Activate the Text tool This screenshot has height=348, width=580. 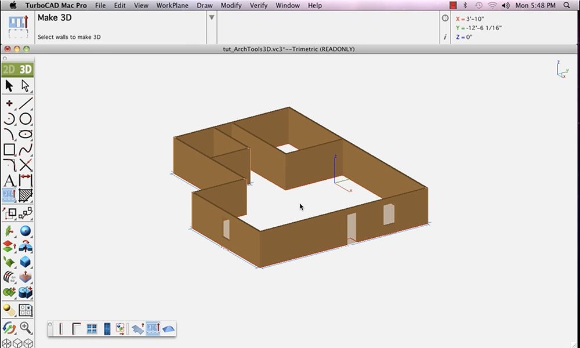click(9, 180)
